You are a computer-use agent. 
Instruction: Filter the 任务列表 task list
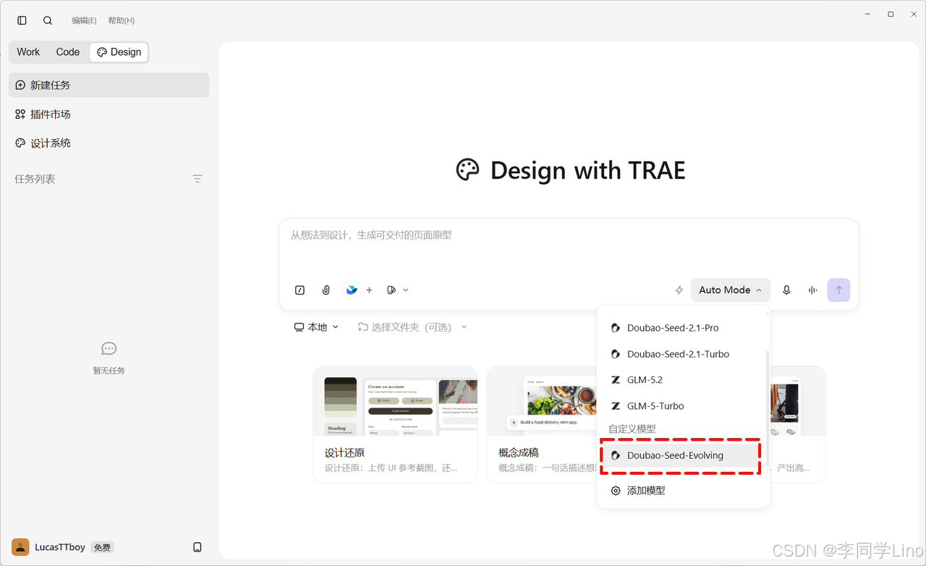pyautogui.click(x=197, y=179)
